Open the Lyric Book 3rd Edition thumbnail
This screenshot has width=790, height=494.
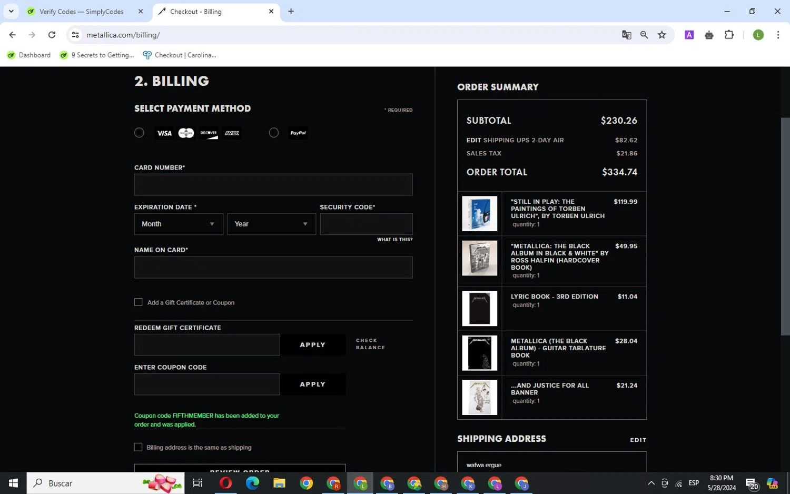coord(479,309)
